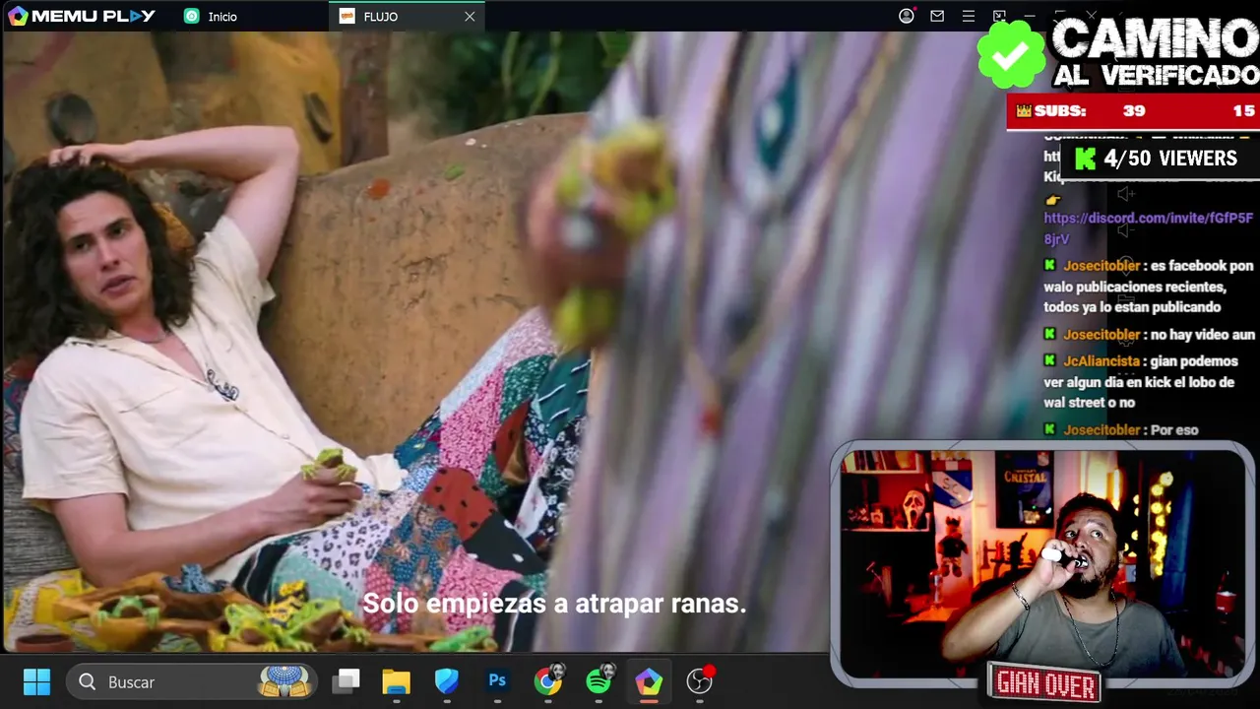Click the webcam overlay thumbnail

click(x=1040, y=562)
